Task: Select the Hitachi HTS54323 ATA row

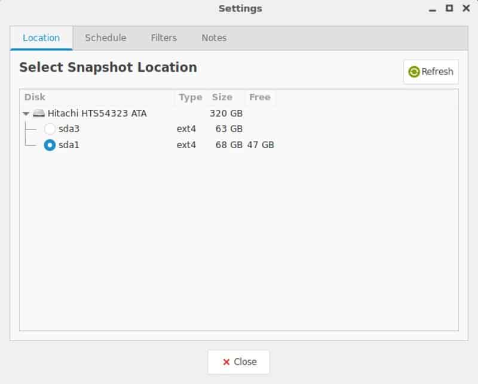Action: click(x=97, y=113)
